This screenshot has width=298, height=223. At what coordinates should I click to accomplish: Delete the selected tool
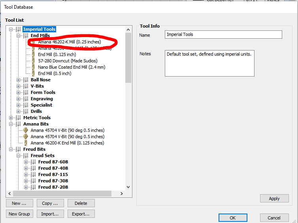(x=81, y=203)
